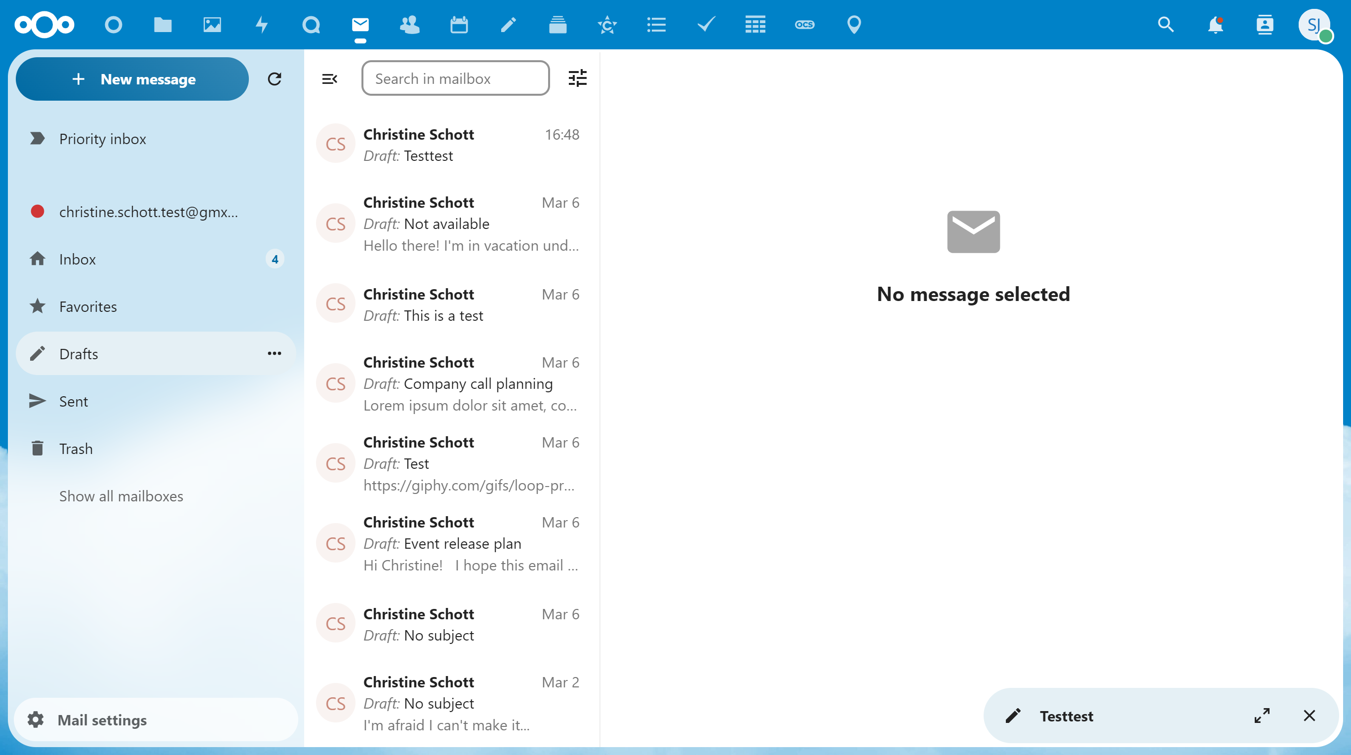
Task: Open the Files app
Action: click(x=163, y=25)
